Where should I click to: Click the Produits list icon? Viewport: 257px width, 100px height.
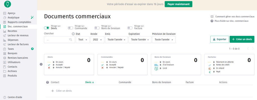pos(5,76)
